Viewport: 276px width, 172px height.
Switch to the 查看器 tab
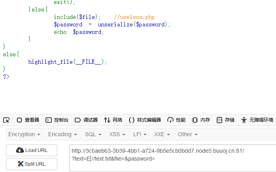click(x=28, y=120)
